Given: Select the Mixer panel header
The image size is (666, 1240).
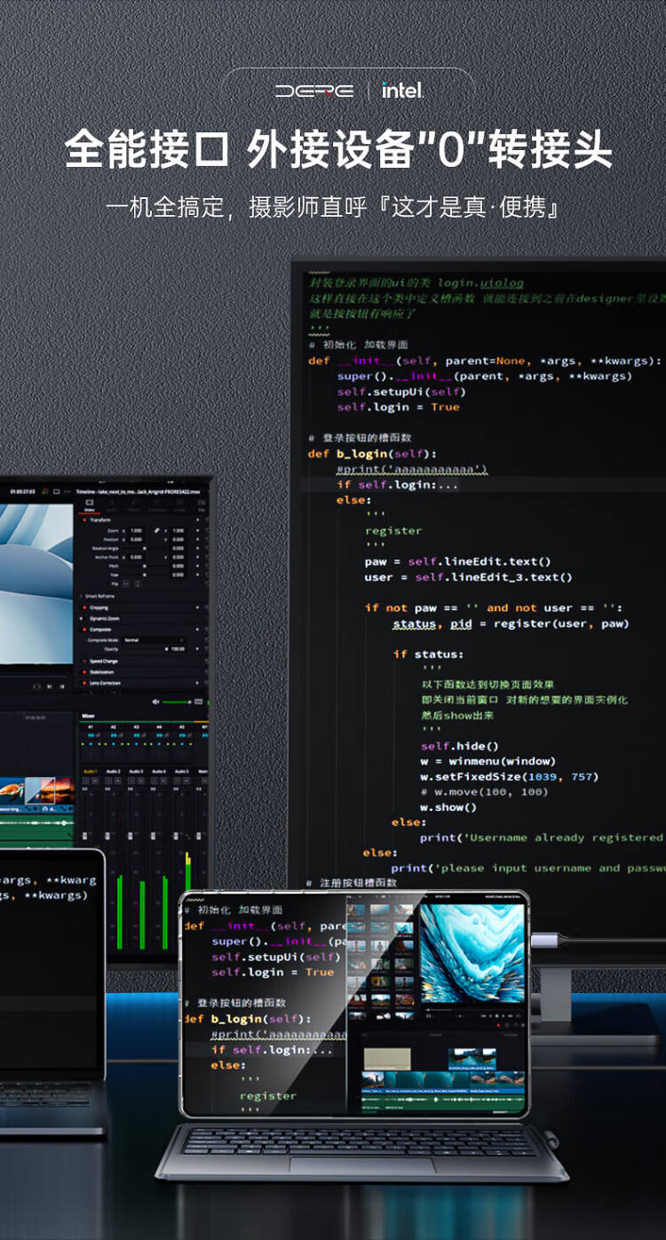Looking at the screenshot, I should tap(88, 715).
